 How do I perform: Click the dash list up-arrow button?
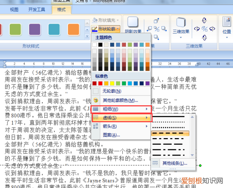(192, 117)
